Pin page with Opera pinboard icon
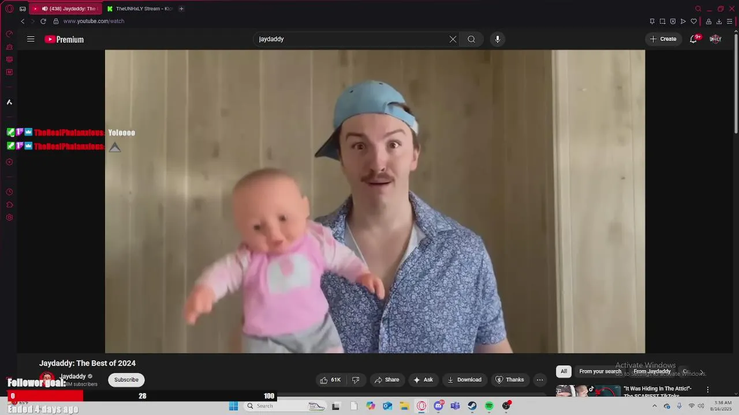 [x=652, y=21]
